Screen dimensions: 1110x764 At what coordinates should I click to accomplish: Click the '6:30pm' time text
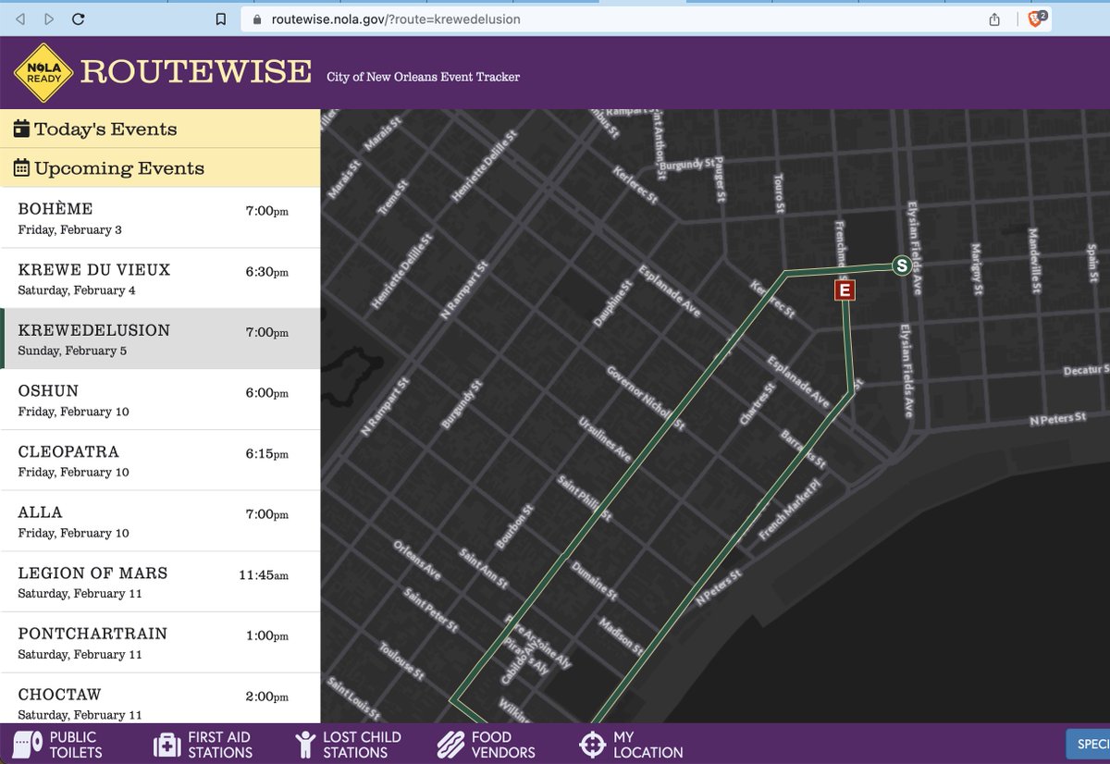point(266,272)
